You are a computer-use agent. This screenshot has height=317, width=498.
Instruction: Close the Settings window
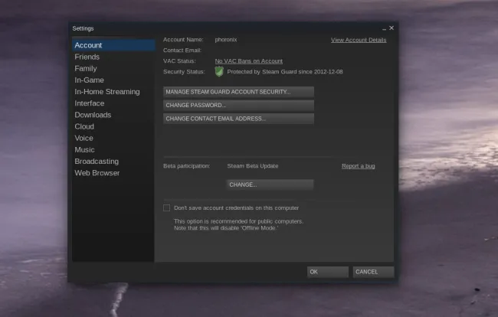(x=392, y=28)
